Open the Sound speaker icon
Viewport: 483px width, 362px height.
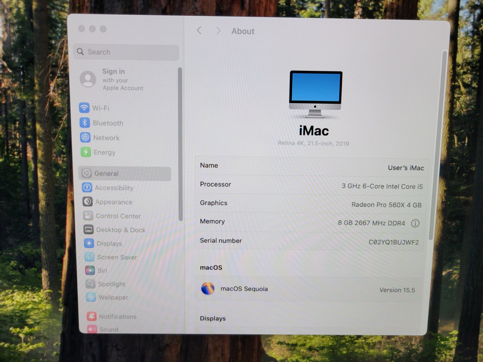92,329
